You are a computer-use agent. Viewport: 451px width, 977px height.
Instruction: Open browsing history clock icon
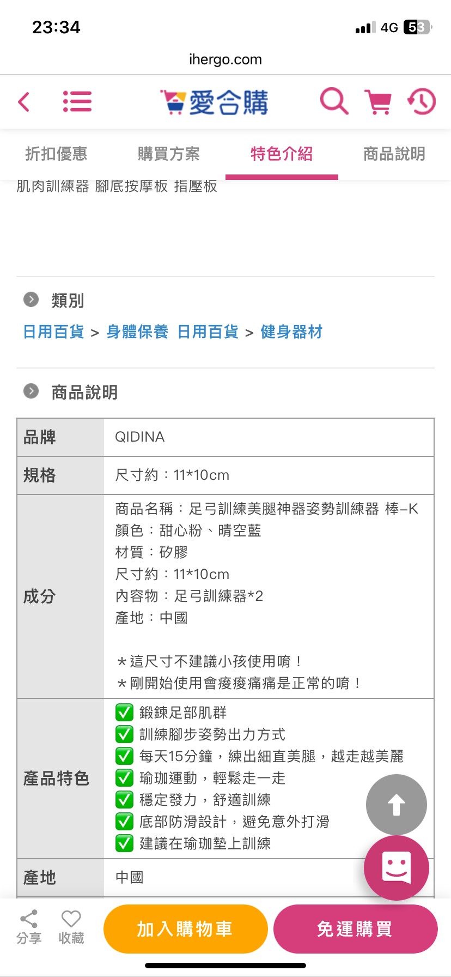point(422,101)
